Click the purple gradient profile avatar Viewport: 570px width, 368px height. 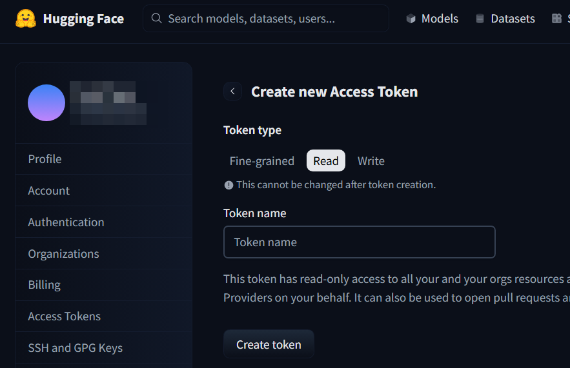click(x=46, y=102)
